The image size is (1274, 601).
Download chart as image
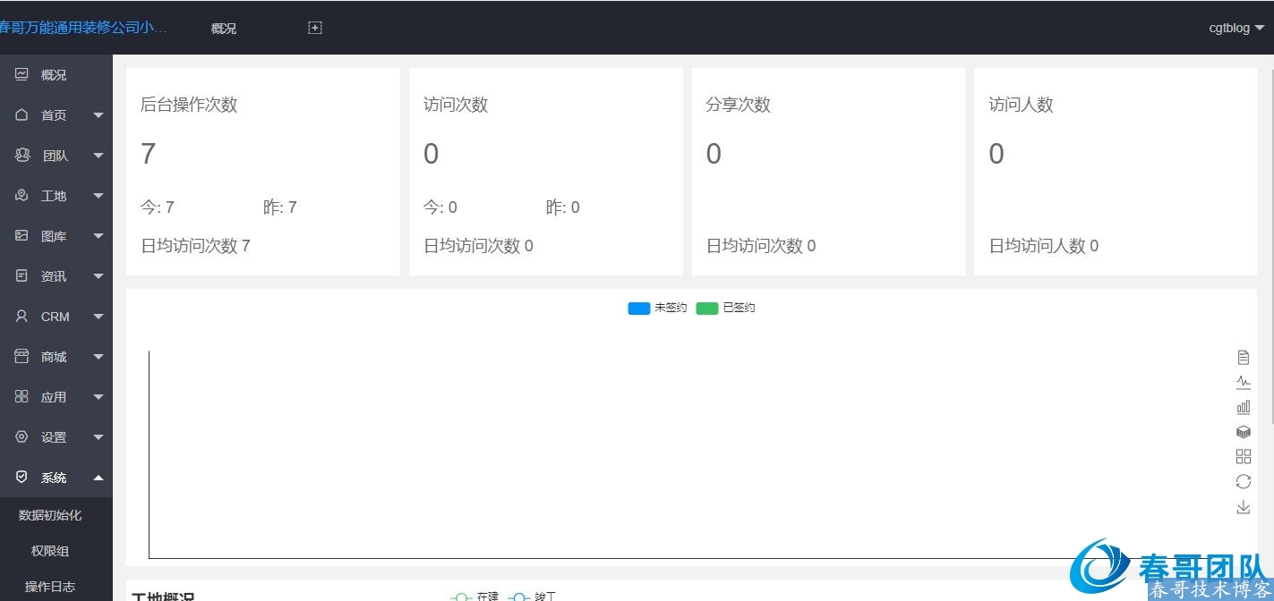pos(1243,507)
